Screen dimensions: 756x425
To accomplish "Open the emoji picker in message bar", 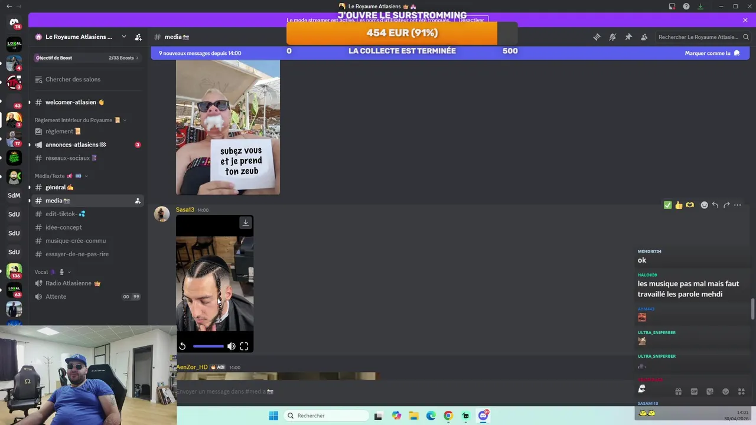I will coord(726,391).
